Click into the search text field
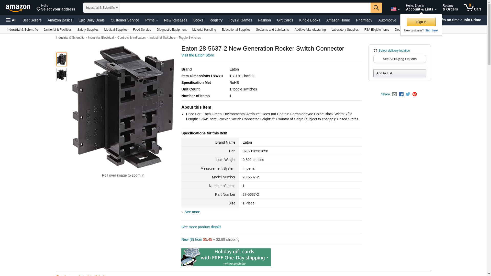This screenshot has height=276, width=491. click(245, 8)
